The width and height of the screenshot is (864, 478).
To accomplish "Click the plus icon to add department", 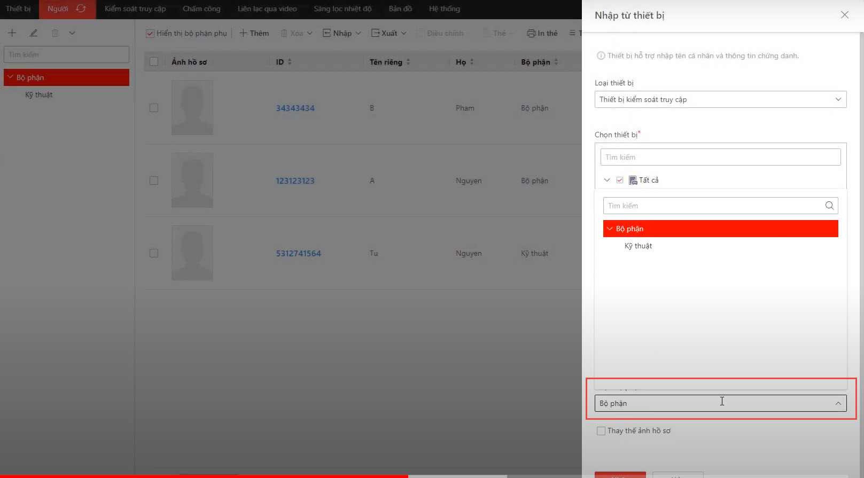I will pos(12,33).
